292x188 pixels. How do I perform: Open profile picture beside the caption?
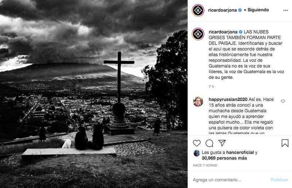pyautogui.click(x=198, y=34)
